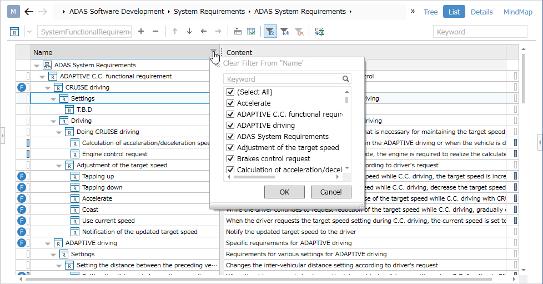Click the toolbar Keyword search field
The image size is (543, 284).
click(480, 32)
